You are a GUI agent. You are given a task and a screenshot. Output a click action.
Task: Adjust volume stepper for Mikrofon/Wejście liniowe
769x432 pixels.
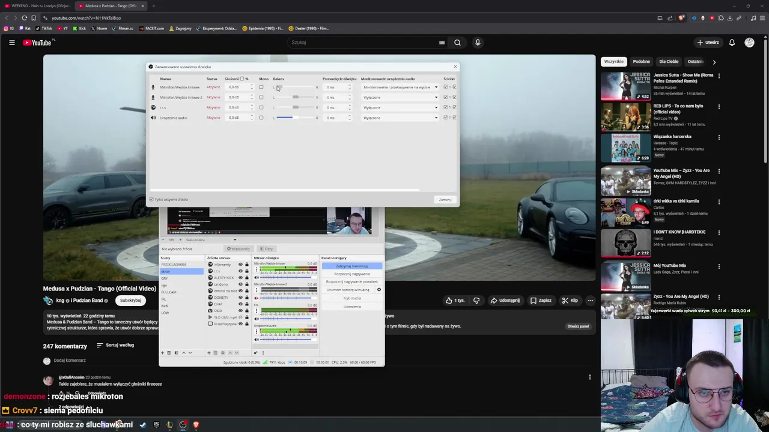coord(252,87)
